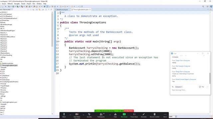This screenshot has height=119, width=213.
Task: Select CatchingExceptions.java in the project tree
Action: [x=10, y=102]
